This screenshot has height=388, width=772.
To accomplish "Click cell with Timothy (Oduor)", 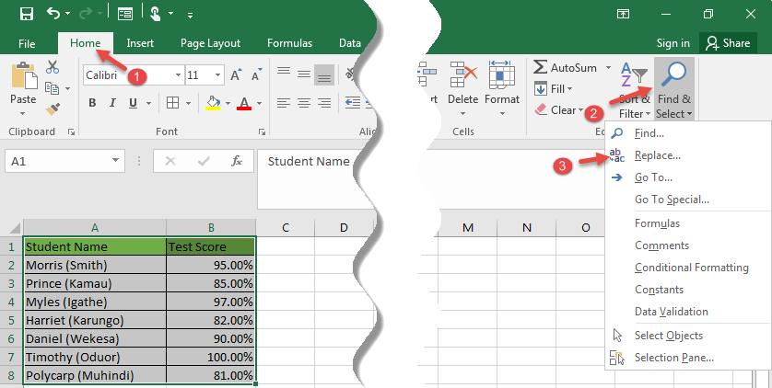I will (95, 357).
